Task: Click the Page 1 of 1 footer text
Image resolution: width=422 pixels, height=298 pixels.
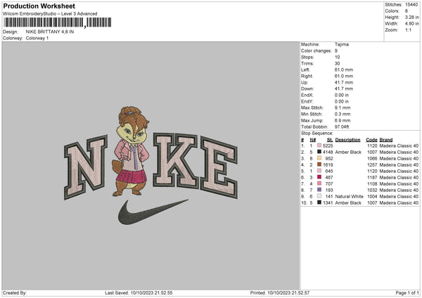Action: pyautogui.click(x=407, y=293)
